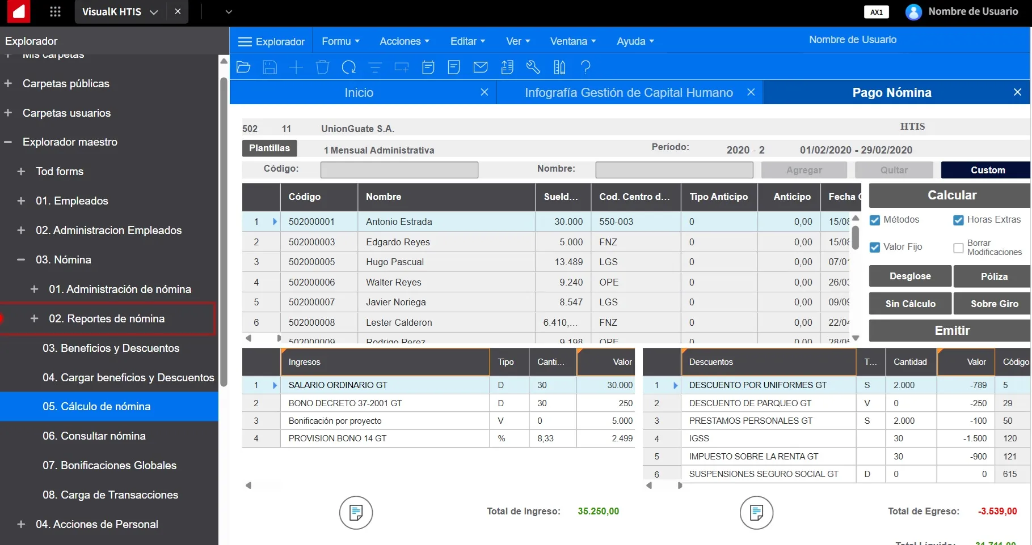Disable the Horas Extras checkbox
The height and width of the screenshot is (545, 1032).
[x=958, y=220]
